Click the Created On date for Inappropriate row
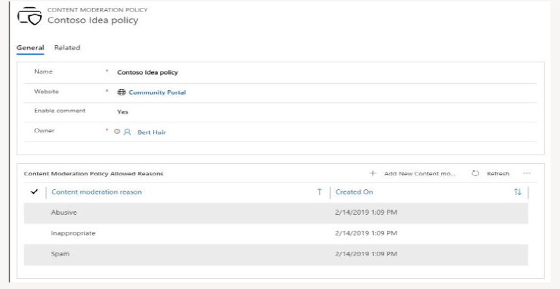560x289 pixels. 366,233
